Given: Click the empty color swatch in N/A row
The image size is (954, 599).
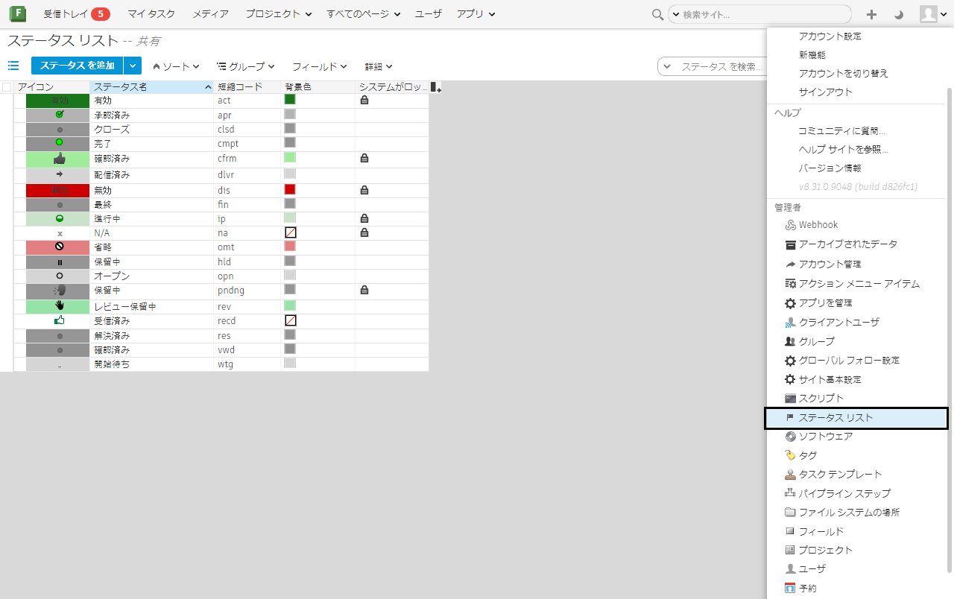Looking at the screenshot, I should pos(290,232).
